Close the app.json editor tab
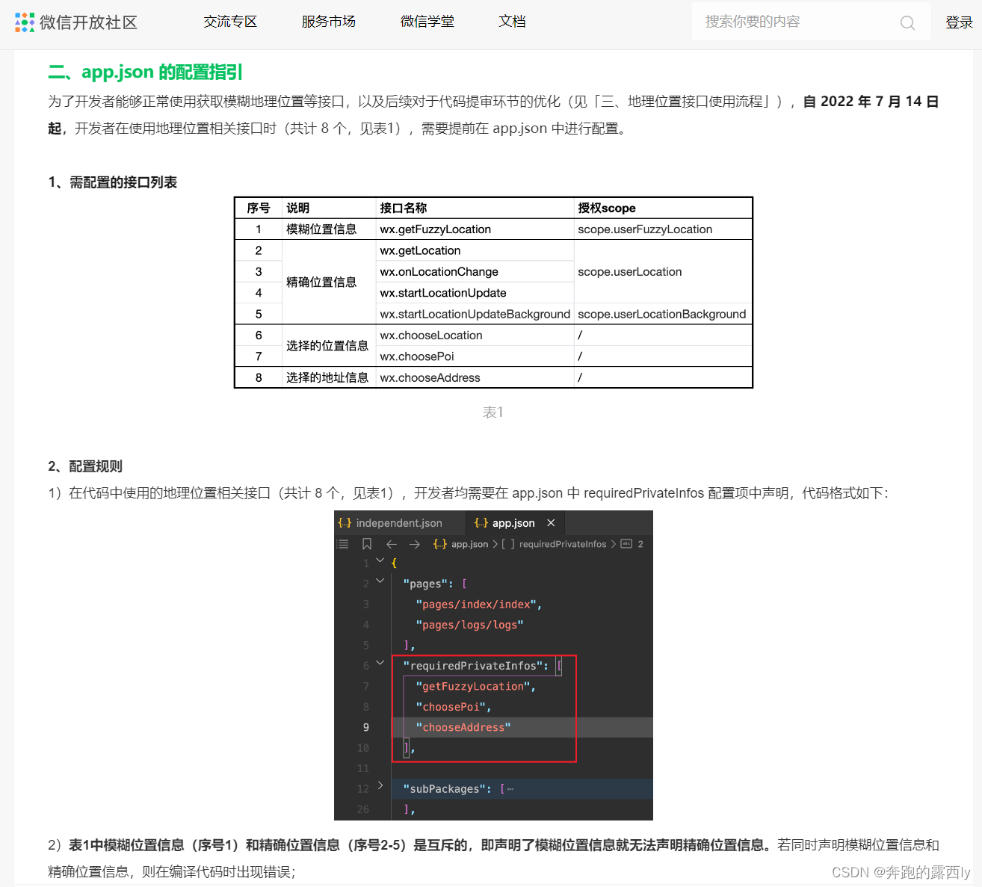This screenshot has height=887, width=982. [551, 522]
